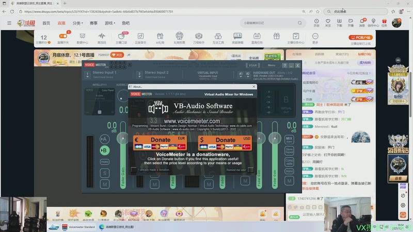Go to 首页 tab in Douyu

point(46,23)
